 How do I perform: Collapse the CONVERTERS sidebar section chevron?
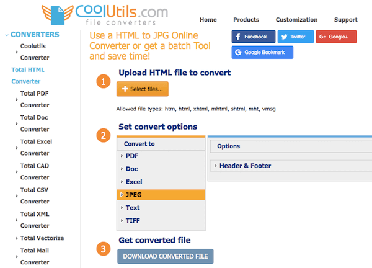(7, 35)
